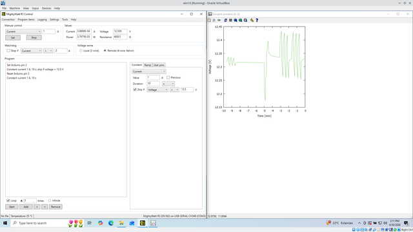The height and width of the screenshot is (232, 413).
Task: Move program item up with arrow button
Action: click(x=37, y=207)
